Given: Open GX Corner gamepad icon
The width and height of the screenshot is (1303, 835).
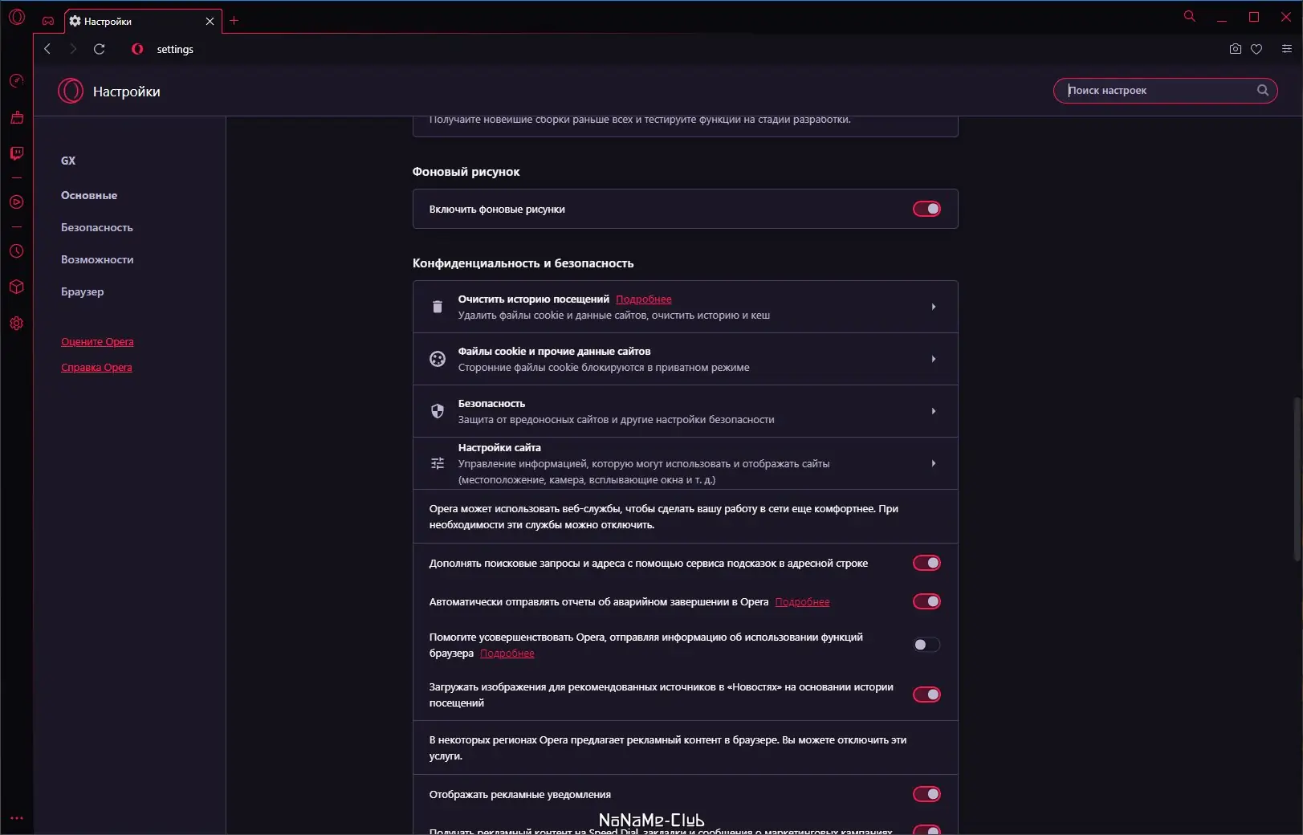Looking at the screenshot, I should click(48, 21).
